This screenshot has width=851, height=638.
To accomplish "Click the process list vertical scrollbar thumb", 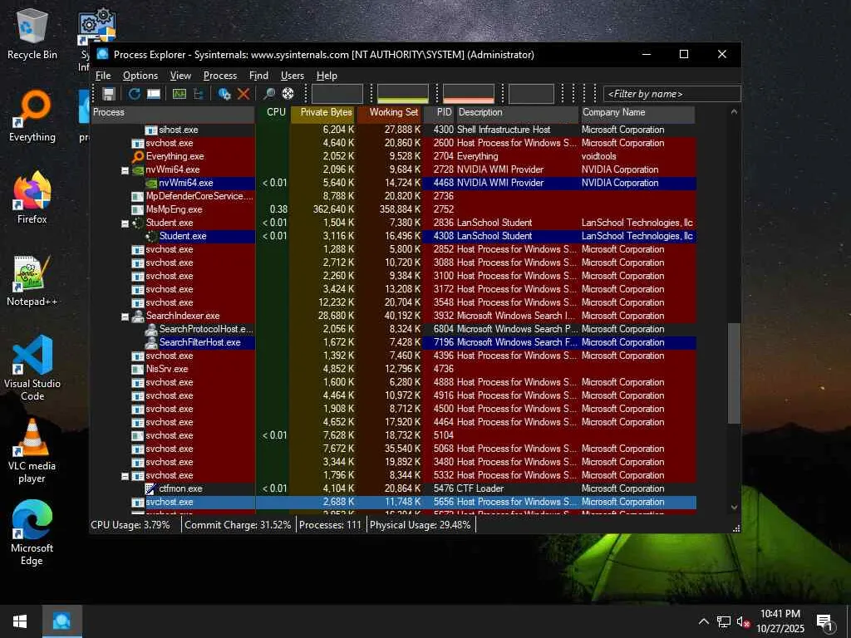I will coord(734,373).
